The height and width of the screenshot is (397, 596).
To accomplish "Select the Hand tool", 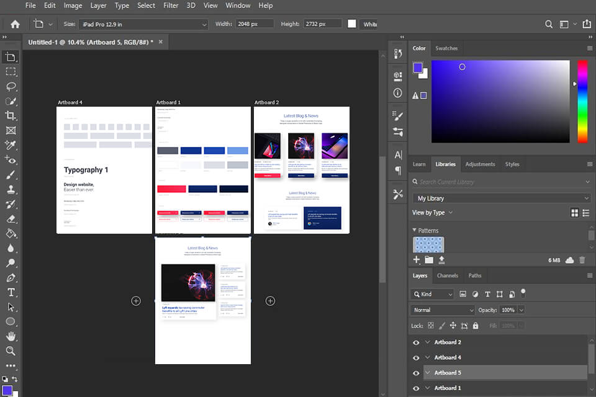I will pos(11,337).
